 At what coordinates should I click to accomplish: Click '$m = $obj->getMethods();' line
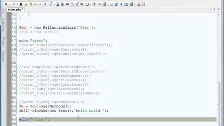[x=45, y=106]
